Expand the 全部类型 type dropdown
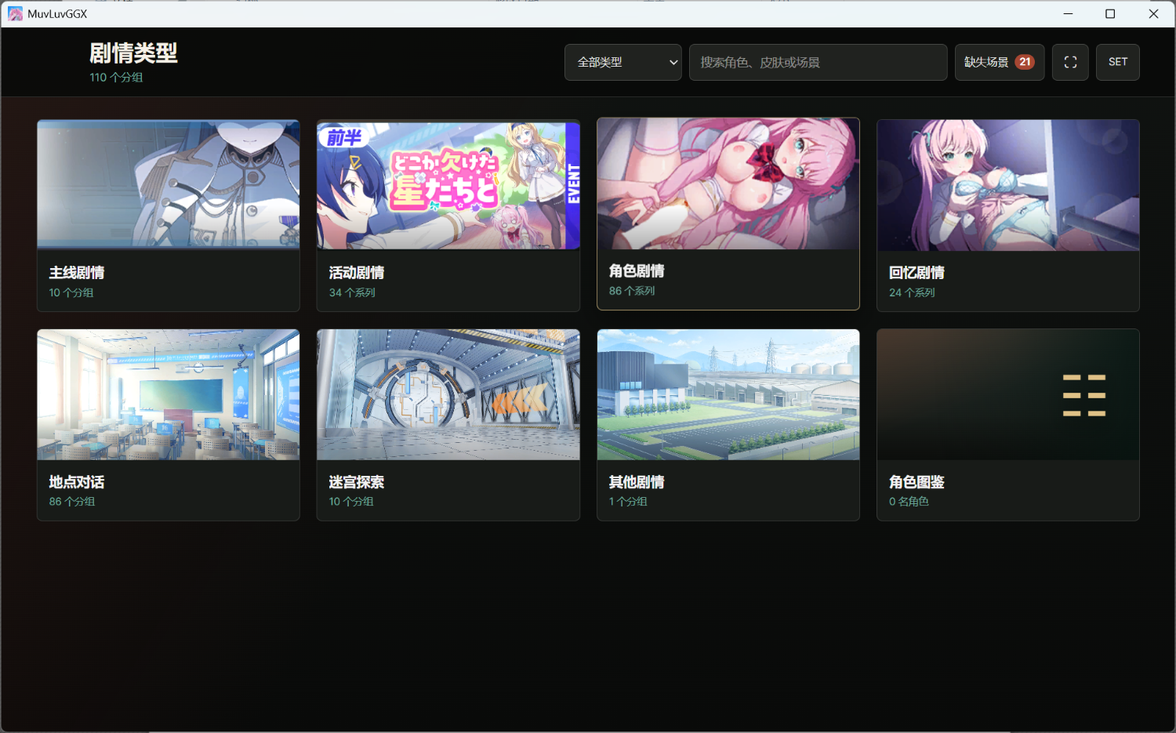 tap(623, 62)
